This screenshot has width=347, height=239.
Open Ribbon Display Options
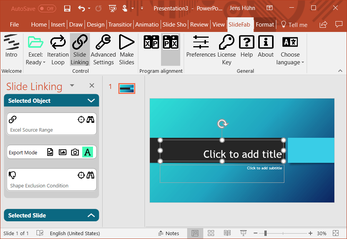coord(269,8)
